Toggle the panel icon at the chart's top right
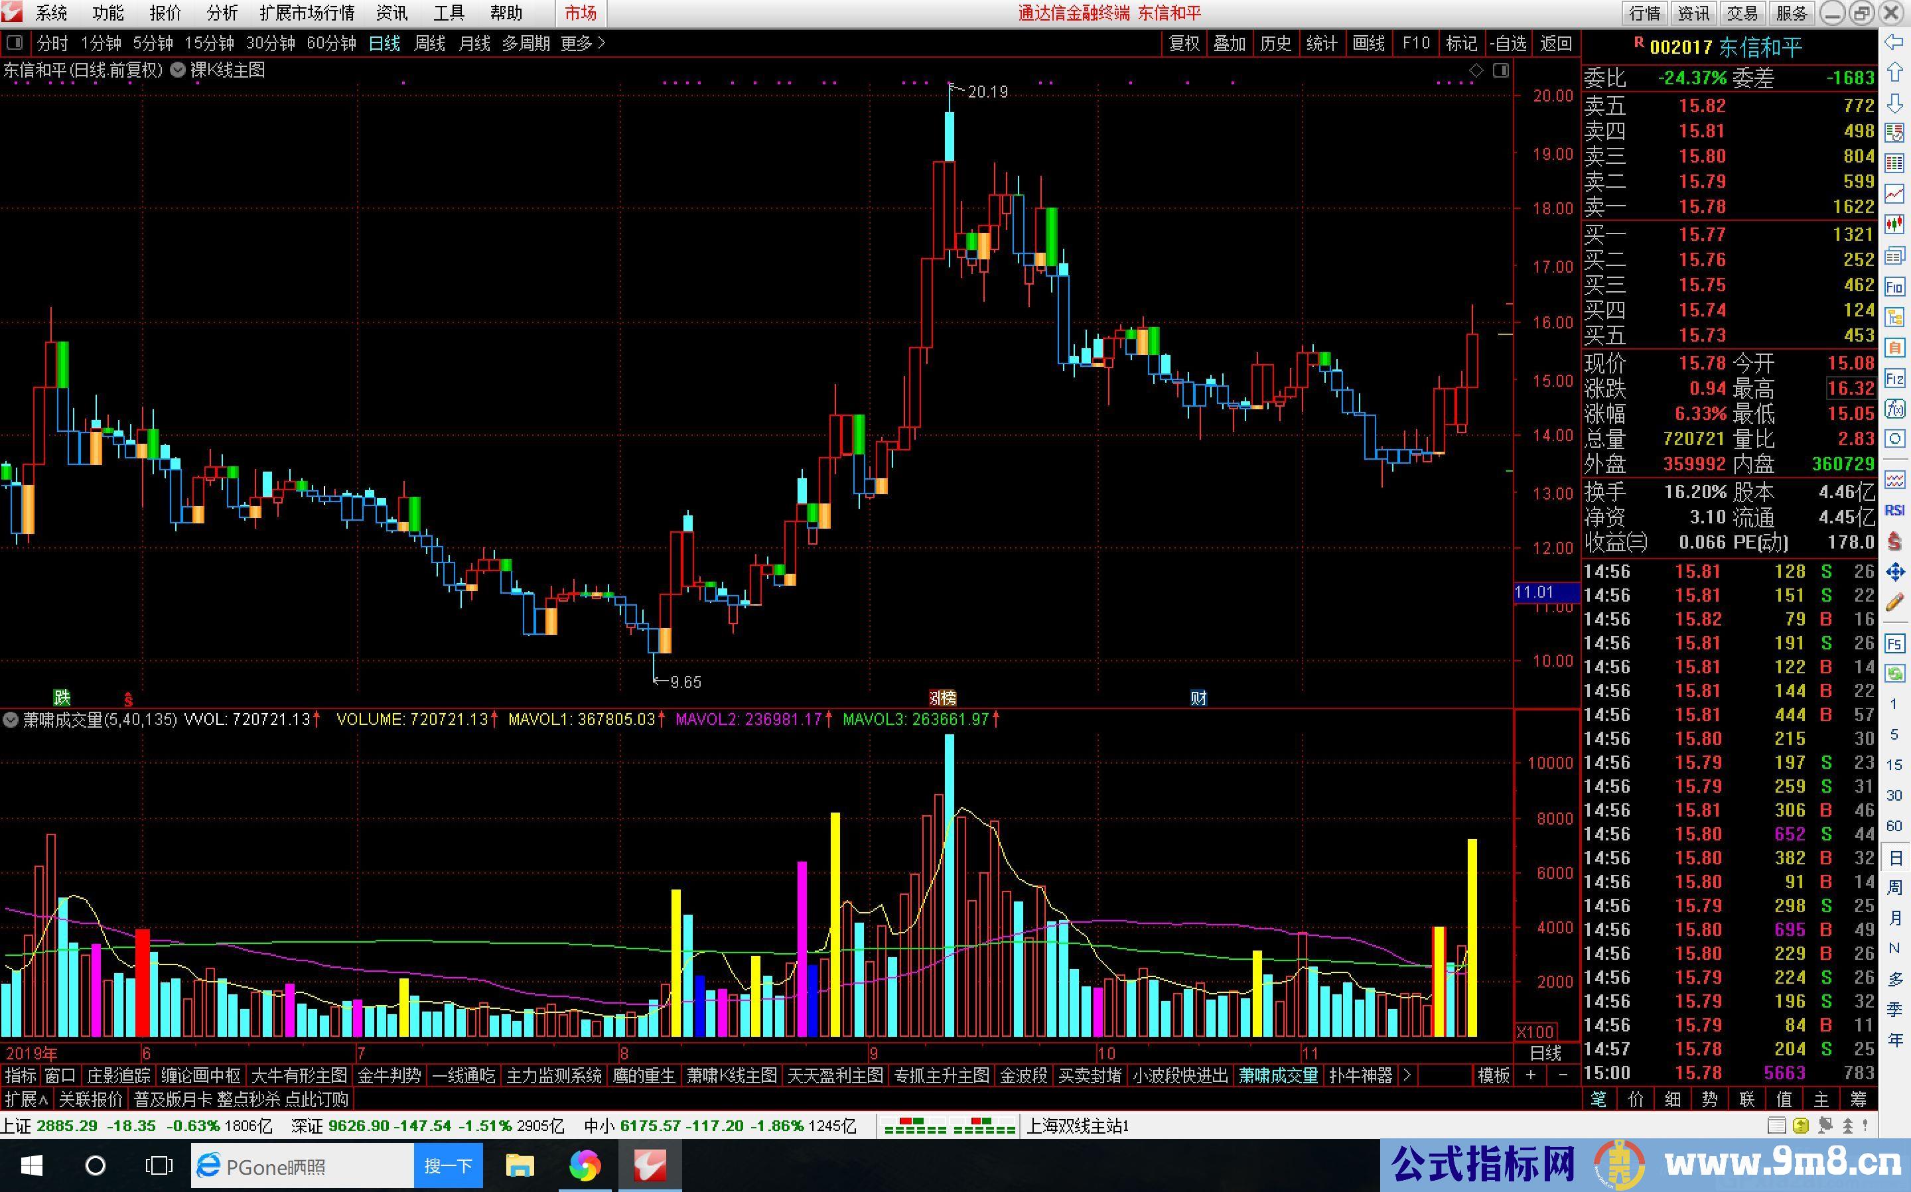The image size is (1911, 1192). coord(1501,71)
